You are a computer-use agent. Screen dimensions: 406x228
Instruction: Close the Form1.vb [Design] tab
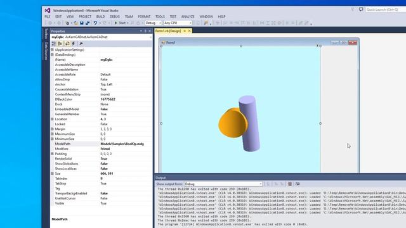(189, 31)
